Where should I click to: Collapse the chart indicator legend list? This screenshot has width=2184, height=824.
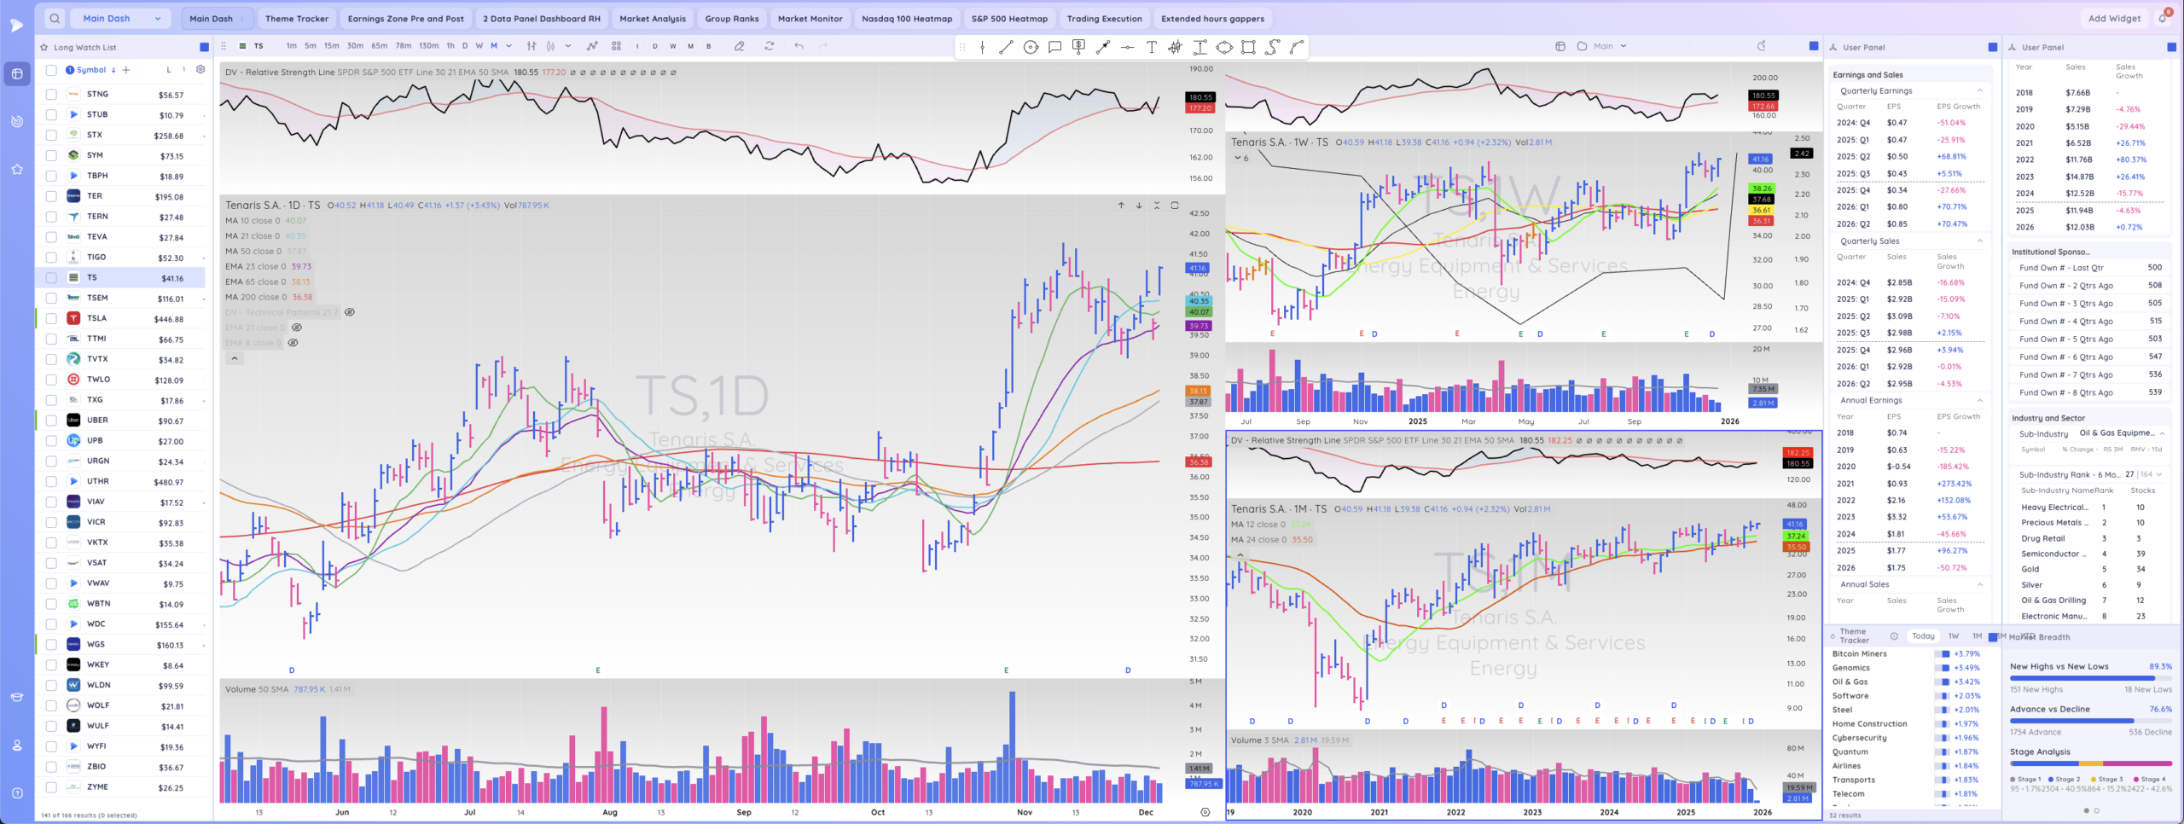[235, 358]
